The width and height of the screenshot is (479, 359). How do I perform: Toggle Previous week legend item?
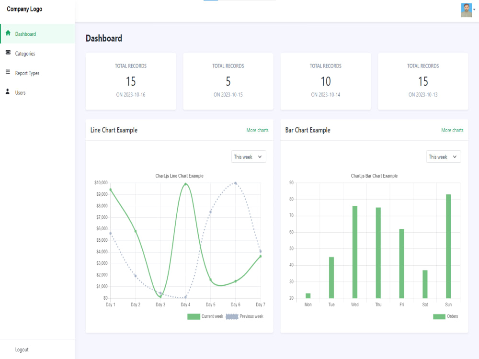coord(244,316)
